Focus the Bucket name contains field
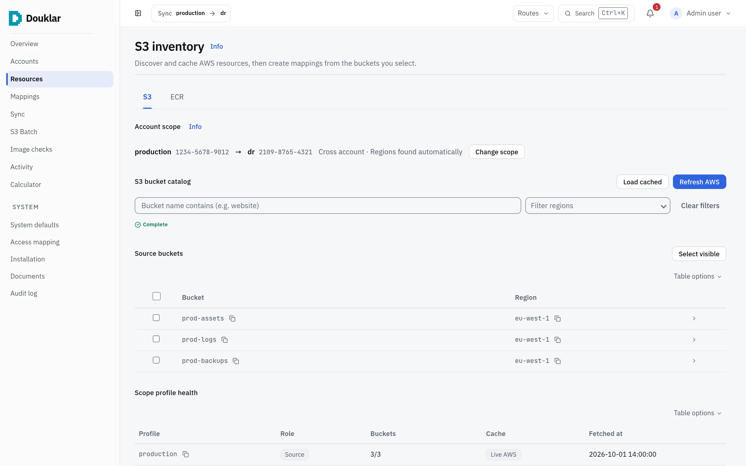 point(328,206)
